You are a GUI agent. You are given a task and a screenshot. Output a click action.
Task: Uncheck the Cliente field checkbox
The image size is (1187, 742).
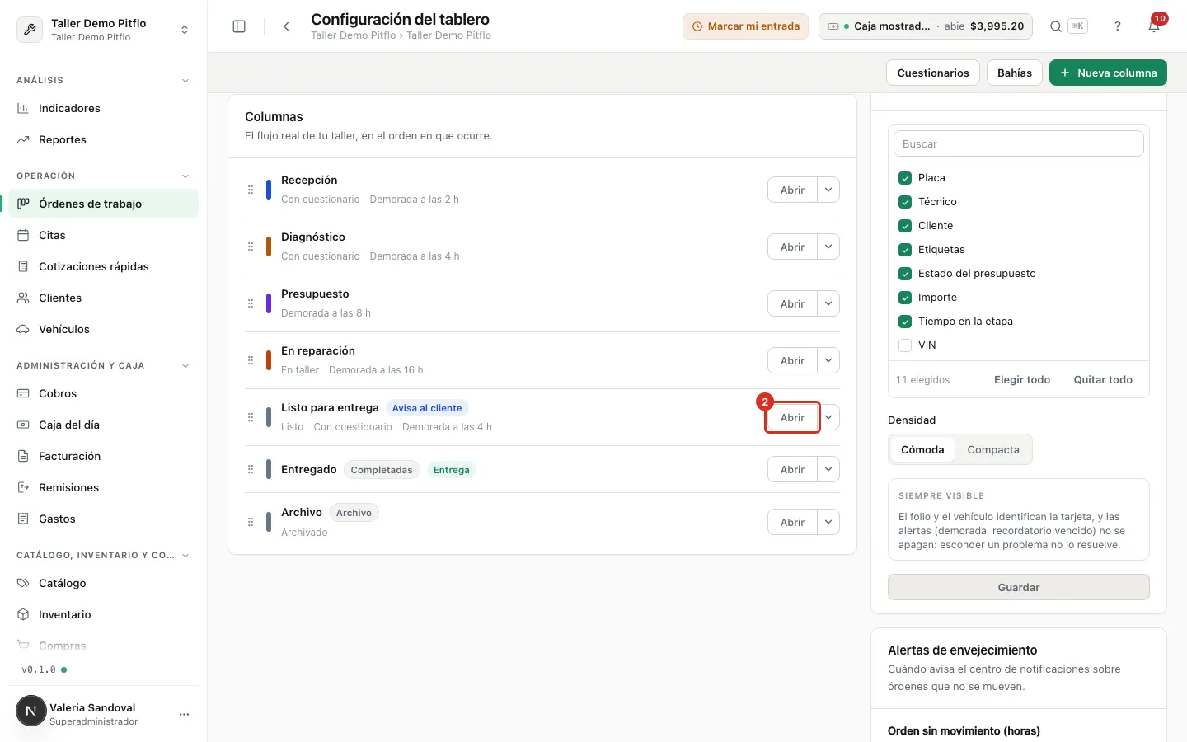(905, 226)
